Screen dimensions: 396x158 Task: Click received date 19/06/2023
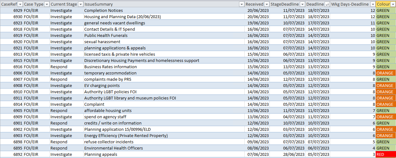[x=257, y=23]
